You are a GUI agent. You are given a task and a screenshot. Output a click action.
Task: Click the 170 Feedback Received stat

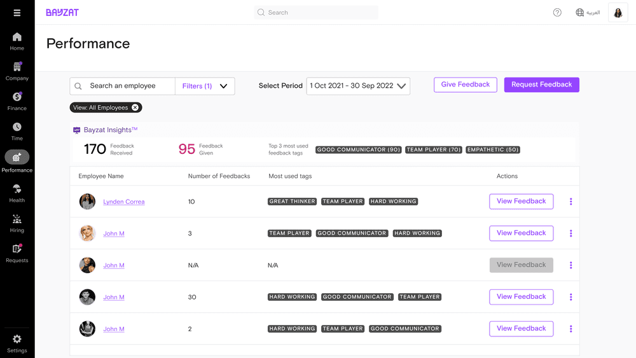click(x=109, y=149)
